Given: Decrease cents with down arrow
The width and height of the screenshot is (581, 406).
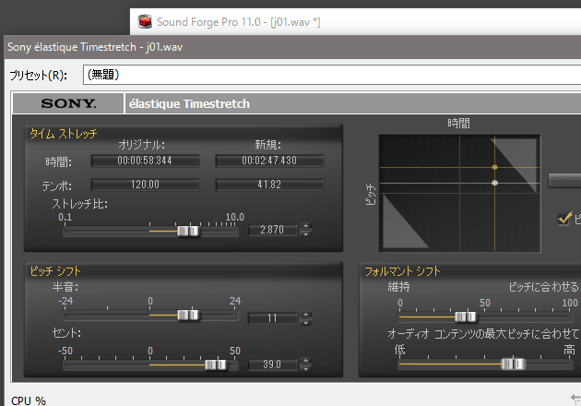Looking at the screenshot, I should click(305, 368).
